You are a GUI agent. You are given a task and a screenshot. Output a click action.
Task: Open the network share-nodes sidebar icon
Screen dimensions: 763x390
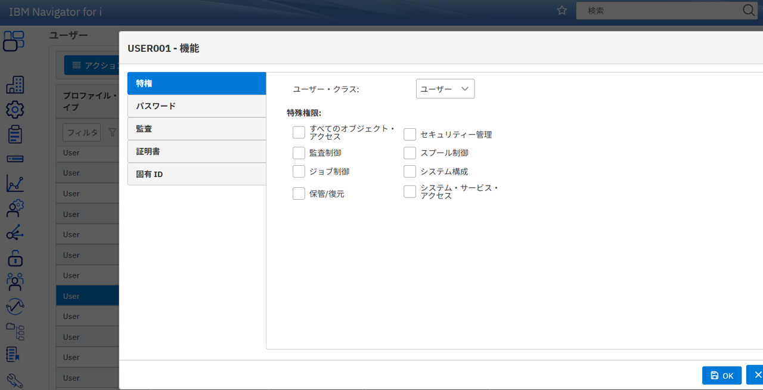(15, 233)
